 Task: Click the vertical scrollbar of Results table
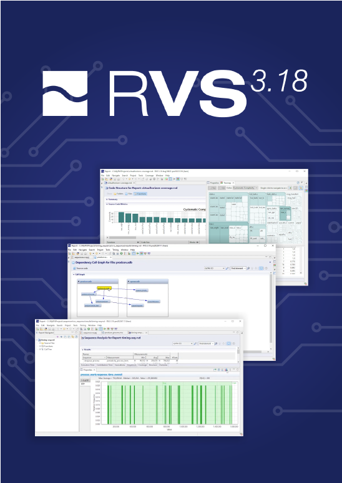point(238,351)
